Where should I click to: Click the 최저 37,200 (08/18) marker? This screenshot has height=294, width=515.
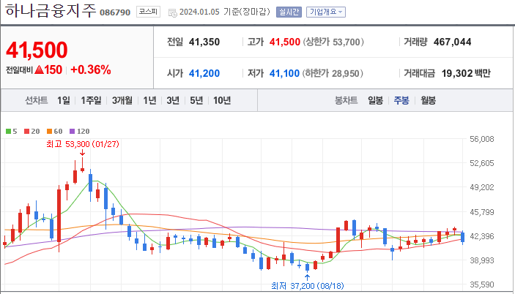point(308,286)
